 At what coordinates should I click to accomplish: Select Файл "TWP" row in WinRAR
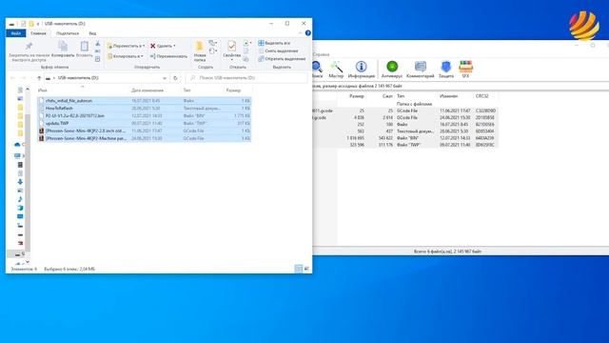405,145
